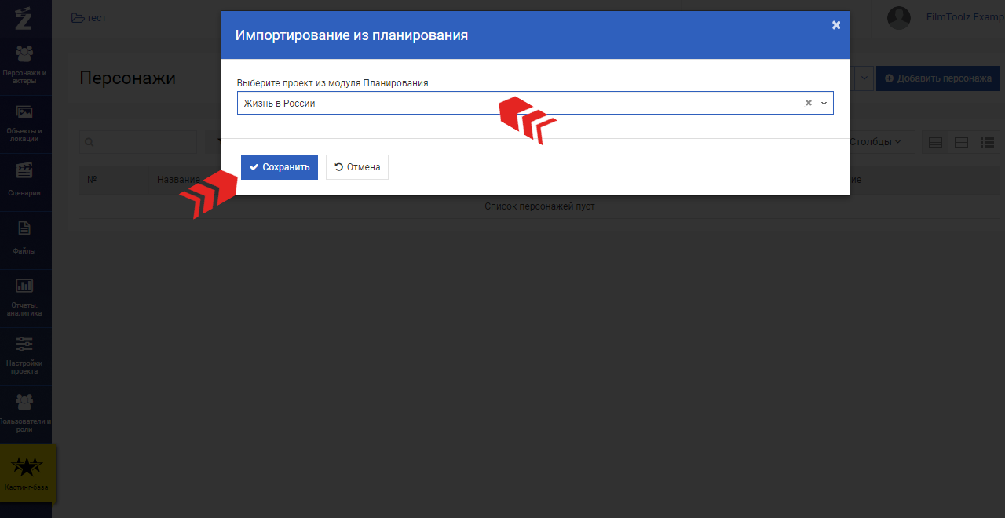Click the characters search field

click(x=138, y=142)
